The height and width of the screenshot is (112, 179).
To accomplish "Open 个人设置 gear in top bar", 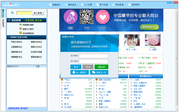I will click(x=87, y=5).
